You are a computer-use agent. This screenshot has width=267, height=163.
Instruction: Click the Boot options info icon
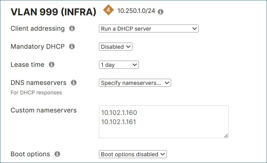[x=57, y=154]
